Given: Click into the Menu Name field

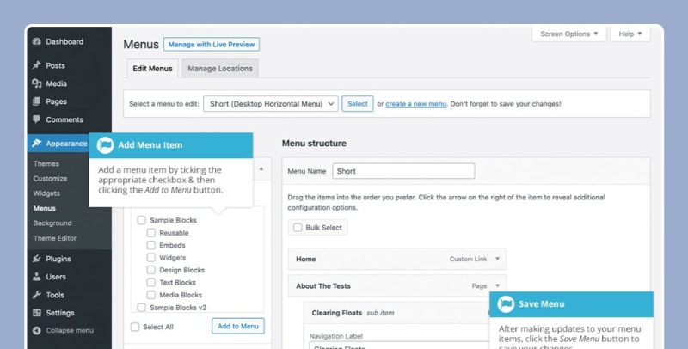Looking at the screenshot, I should point(402,171).
